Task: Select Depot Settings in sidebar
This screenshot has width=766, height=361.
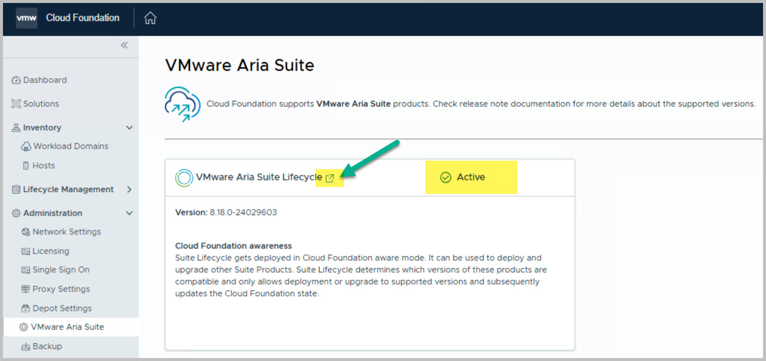Action: pos(62,308)
